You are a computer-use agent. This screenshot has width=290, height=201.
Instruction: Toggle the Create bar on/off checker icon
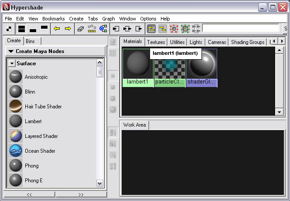coord(9,29)
